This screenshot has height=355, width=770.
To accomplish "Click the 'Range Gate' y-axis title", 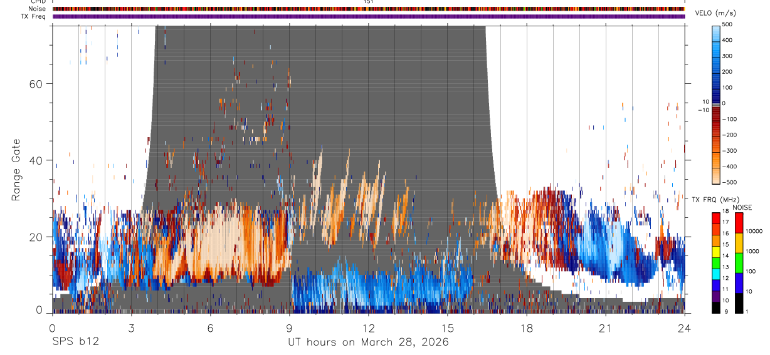I will tap(16, 170).
